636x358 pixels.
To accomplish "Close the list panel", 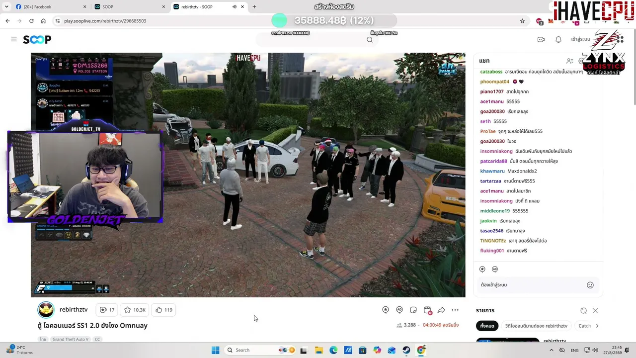I will pyautogui.click(x=595, y=311).
